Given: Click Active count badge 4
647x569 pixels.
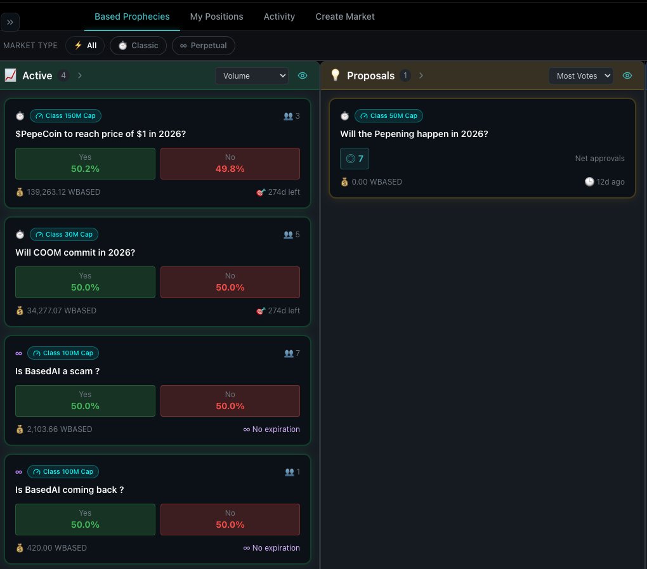Looking at the screenshot, I should [x=63, y=75].
